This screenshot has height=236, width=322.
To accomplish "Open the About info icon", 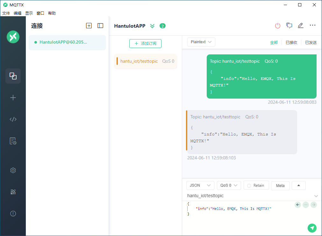I will [13, 214].
